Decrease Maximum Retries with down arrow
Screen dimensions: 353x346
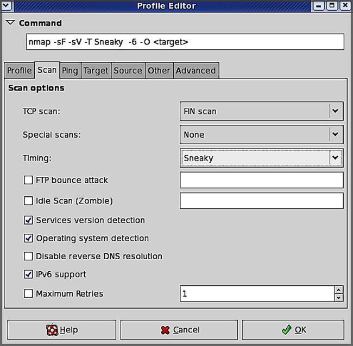tap(339, 298)
